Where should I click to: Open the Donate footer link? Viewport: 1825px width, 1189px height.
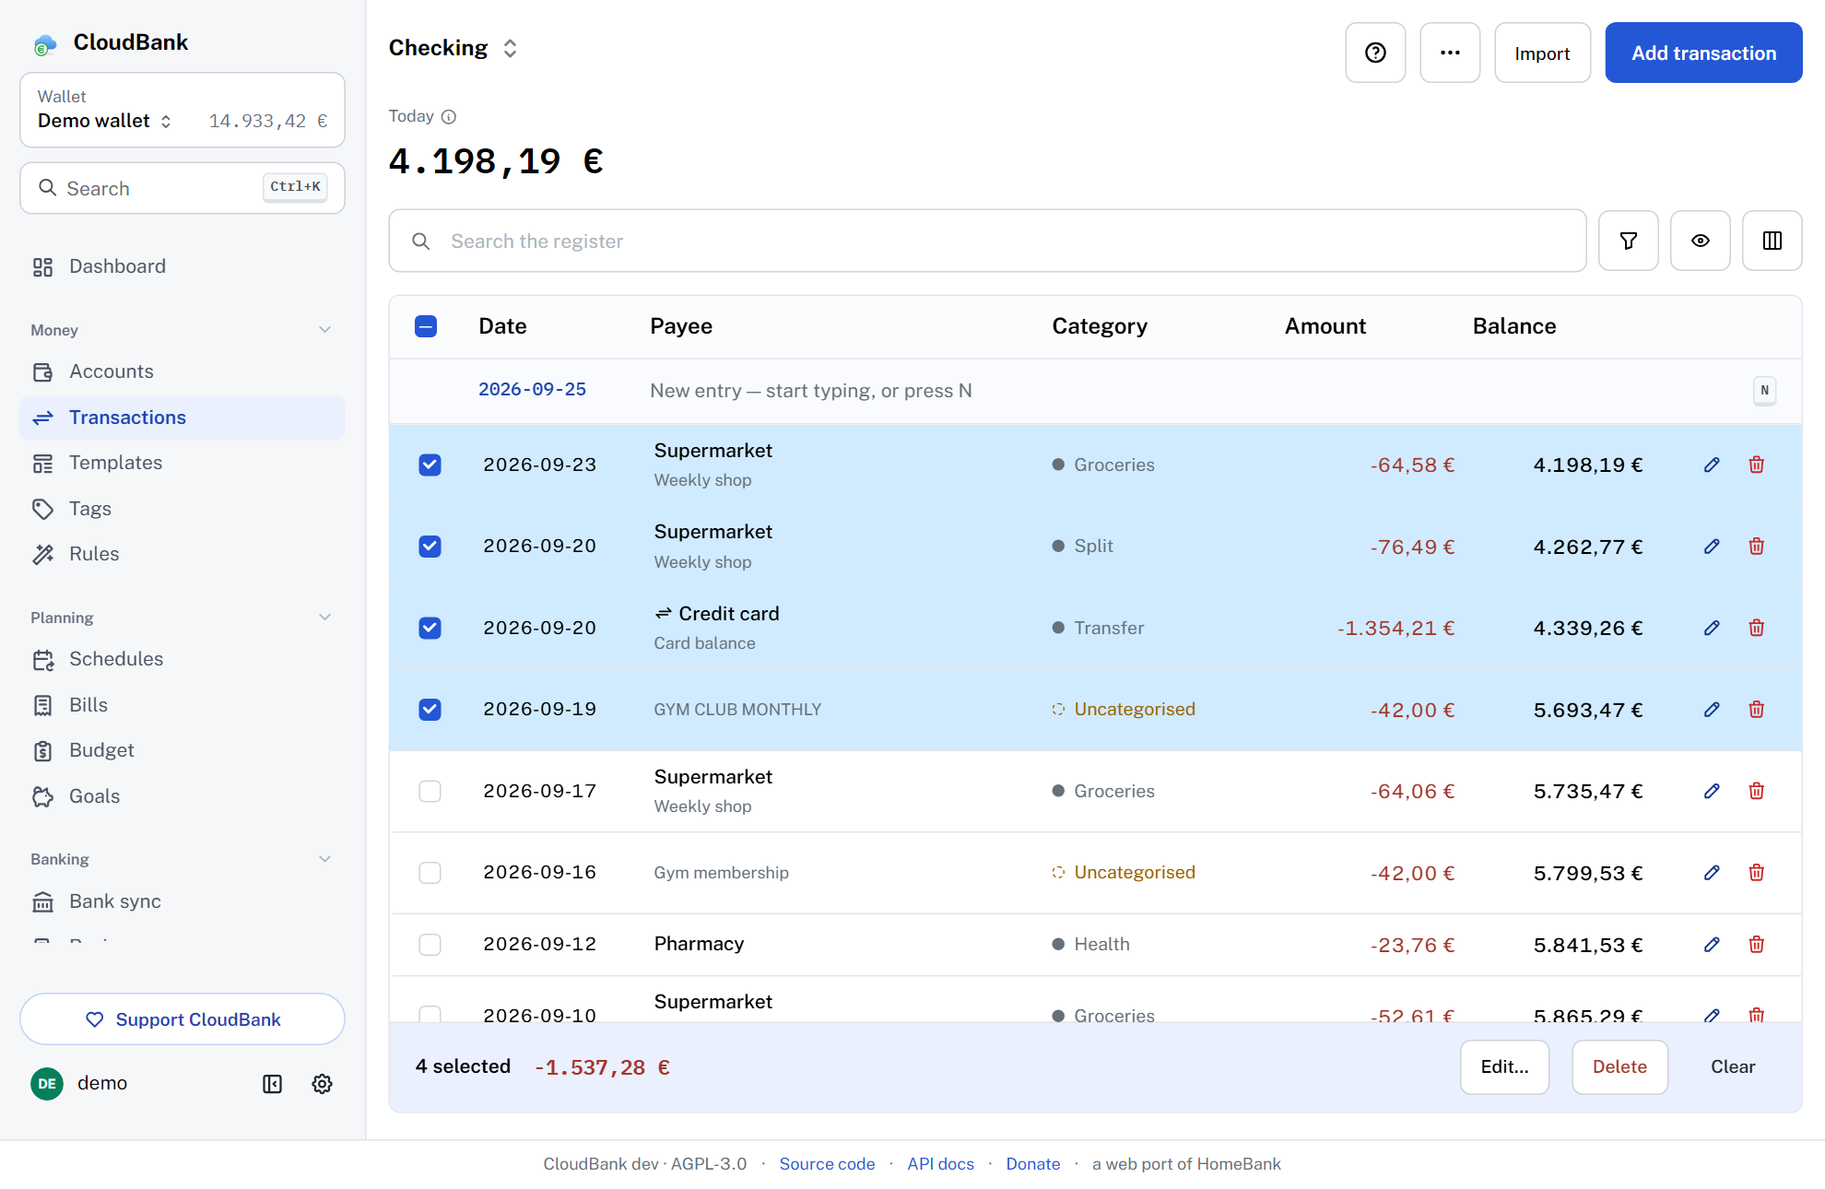[1032, 1163]
